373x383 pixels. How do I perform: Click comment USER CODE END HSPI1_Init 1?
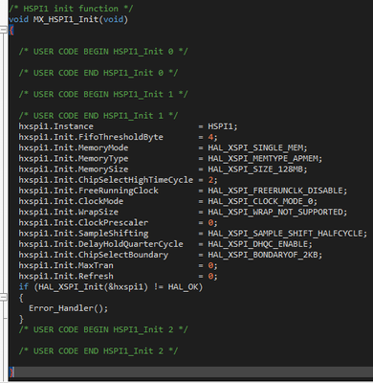click(x=99, y=116)
